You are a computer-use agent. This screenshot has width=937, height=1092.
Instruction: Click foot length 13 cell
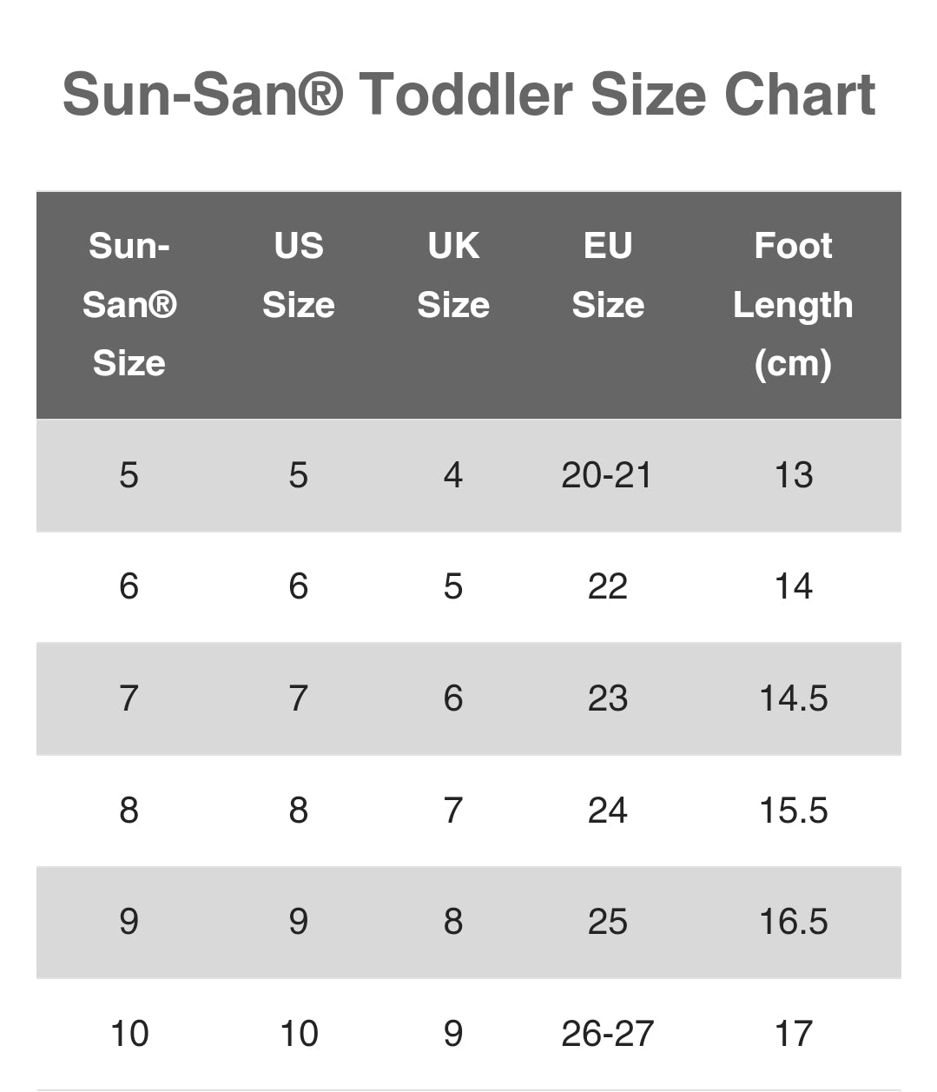click(793, 475)
